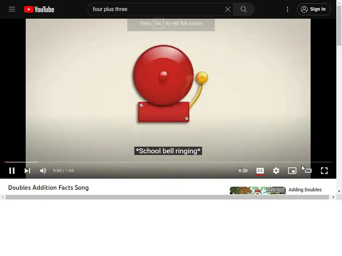Run search with the magnifier button
The width and height of the screenshot is (342, 256).
pyautogui.click(x=243, y=9)
